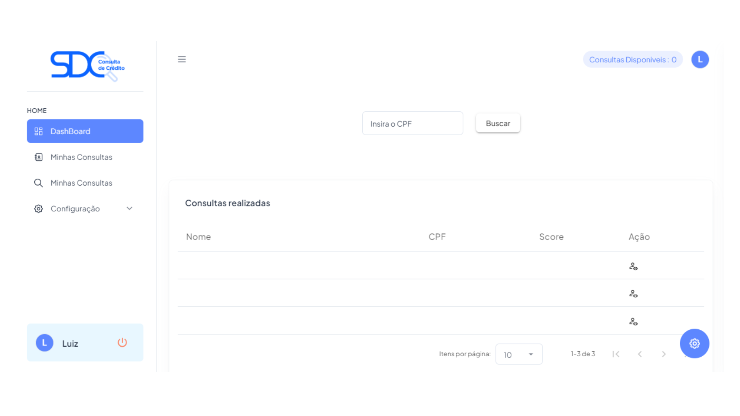This screenshot has height=416, width=740.
Task: Expand the Configuração submenu
Action: (x=129, y=208)
